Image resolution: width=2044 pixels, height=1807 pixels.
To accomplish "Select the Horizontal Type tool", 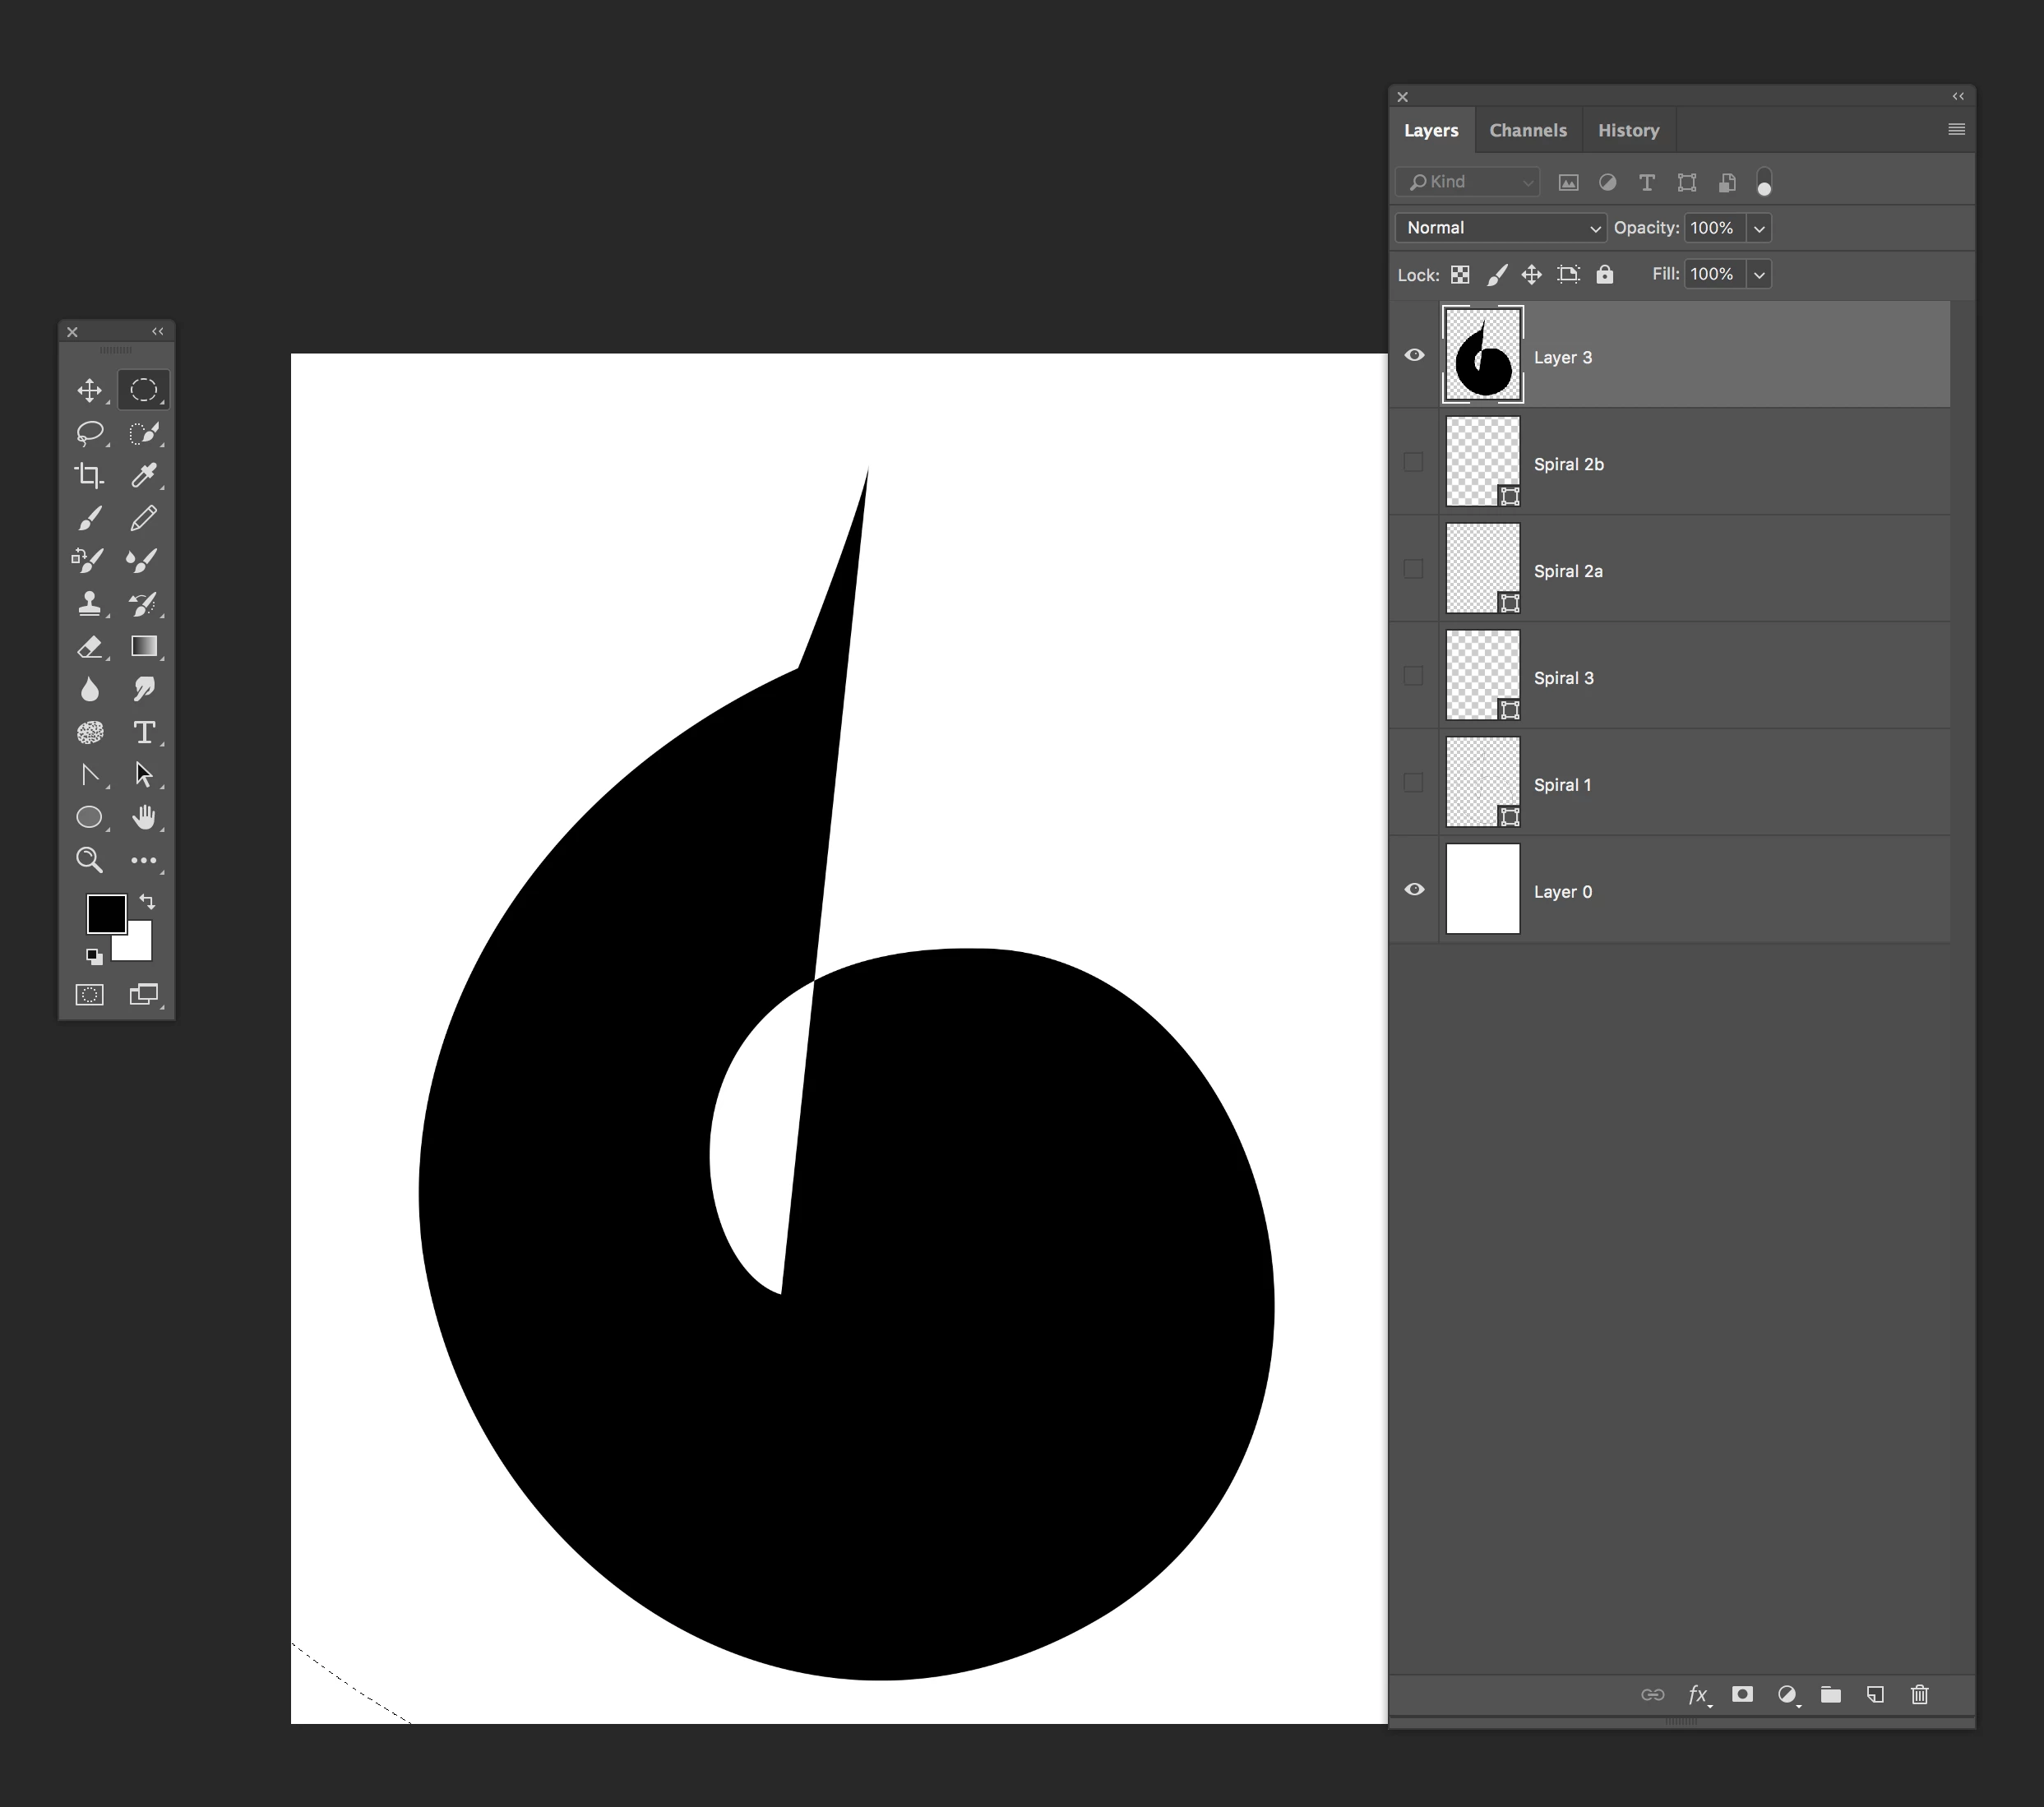I will click(143, 732).
